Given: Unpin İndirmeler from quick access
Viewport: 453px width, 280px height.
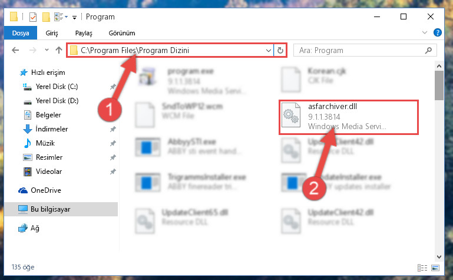Looking at the screenshot, I should [x=113, y=129].
